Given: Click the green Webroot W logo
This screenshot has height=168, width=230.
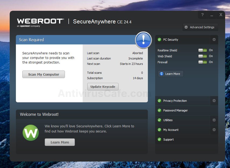Looking at the screenshot, I should pos(31,133).
